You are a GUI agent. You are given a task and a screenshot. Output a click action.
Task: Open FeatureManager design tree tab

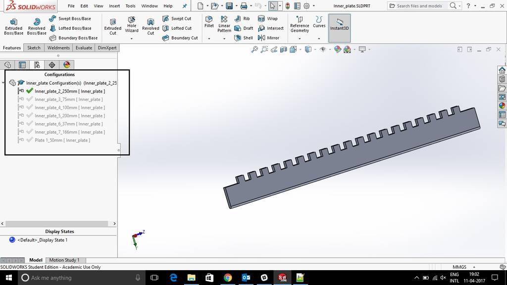pos(7,65)
